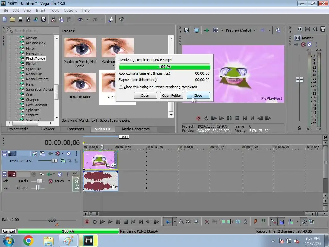The image size is (329, 247).
Task: Open Master bus FX gear icon
Action: (x=303, y=44)
